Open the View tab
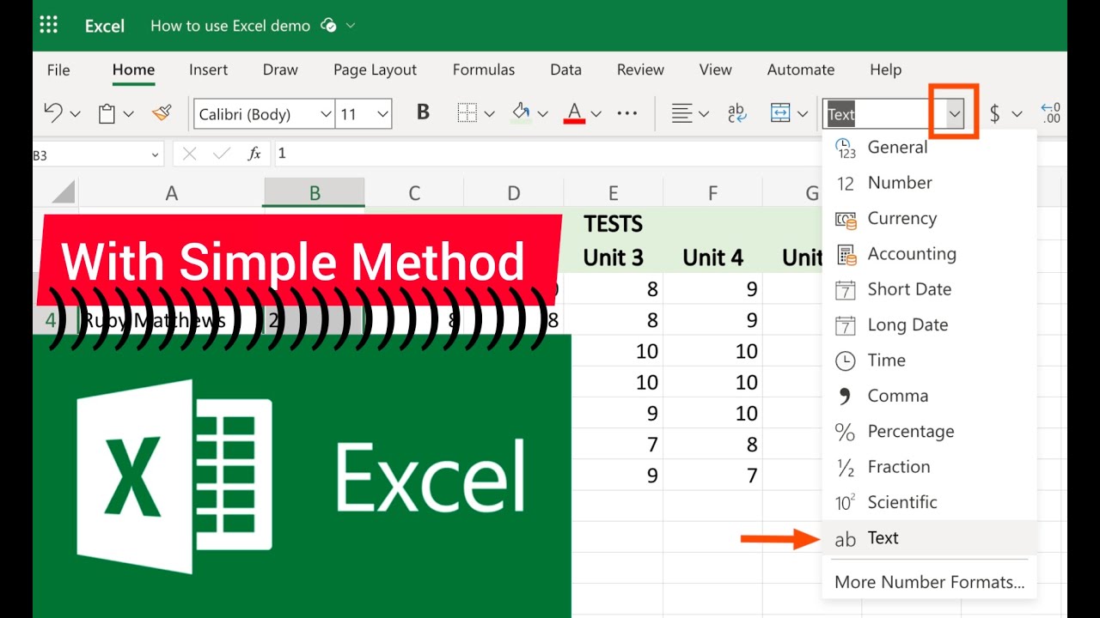Image resolution: width=1100 pixels, height=618 pixels. click(x=715, y=70)
